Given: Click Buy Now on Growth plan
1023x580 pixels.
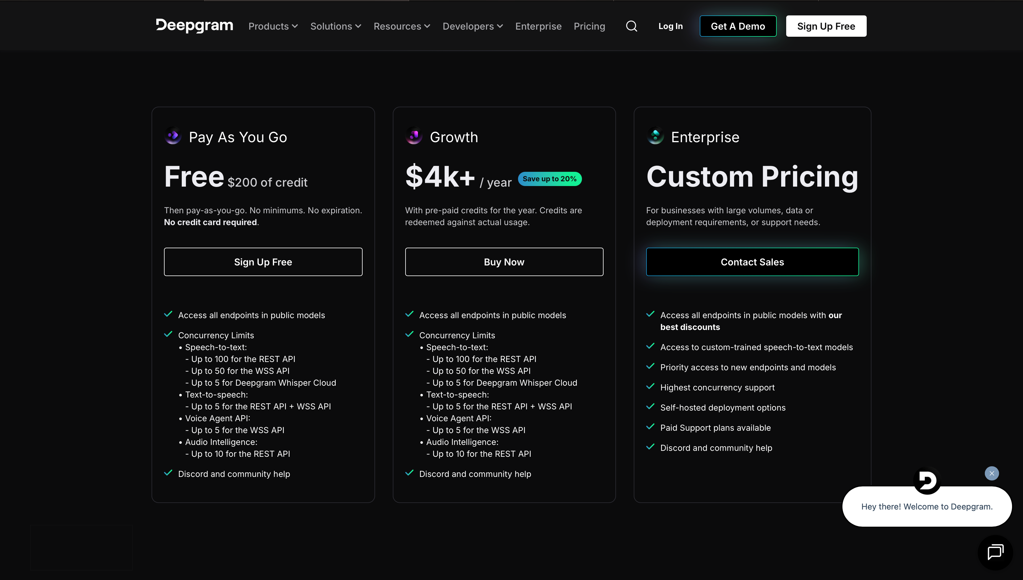Looking at the screenshot, I should coord(504,262).
